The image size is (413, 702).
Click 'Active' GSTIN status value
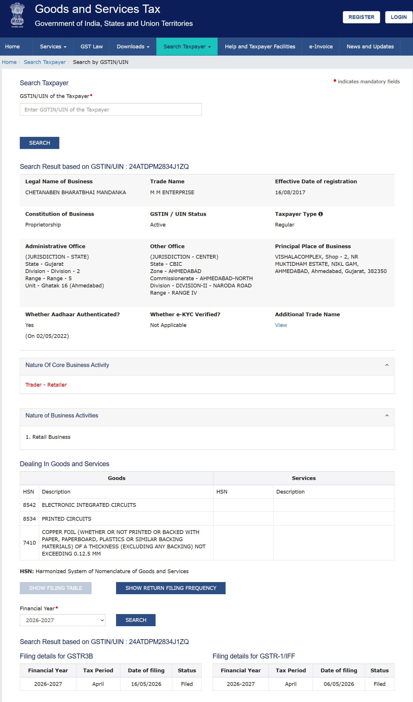[158, 225]
